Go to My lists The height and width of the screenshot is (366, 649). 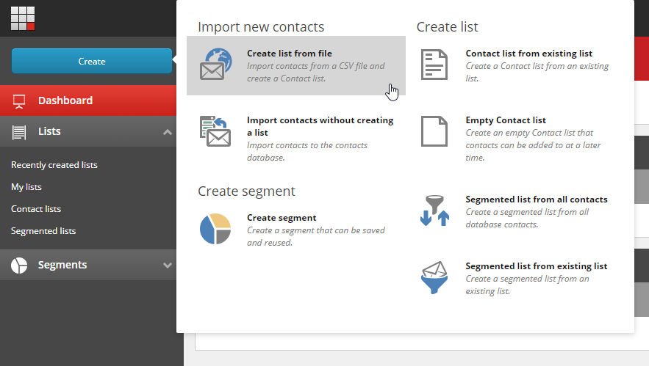pos(26,187)
